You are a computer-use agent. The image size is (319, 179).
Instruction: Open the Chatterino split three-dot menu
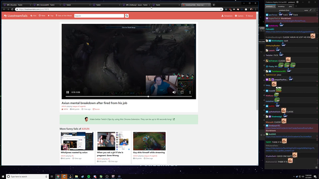click(x=314, y=10)
